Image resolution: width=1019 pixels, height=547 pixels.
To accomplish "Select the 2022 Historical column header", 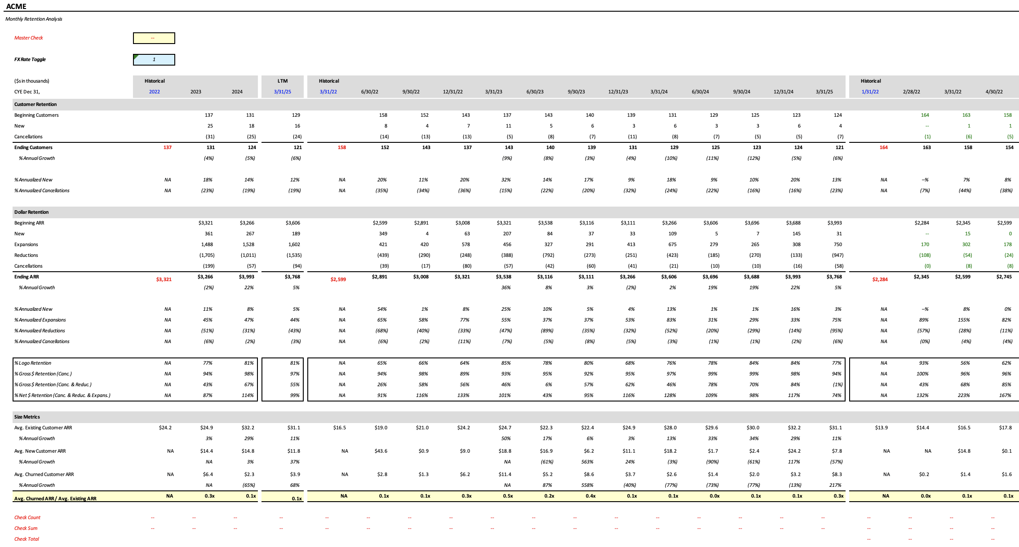I will click(x=155, y=92).
